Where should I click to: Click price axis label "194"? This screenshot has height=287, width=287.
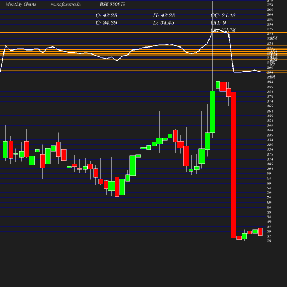click(x=270, y=82)
